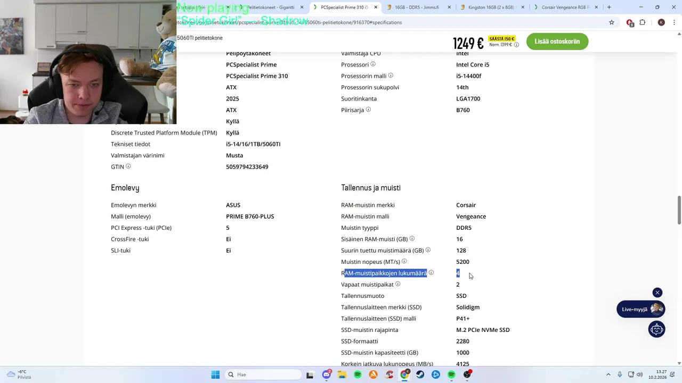
Task: Open a new browser tab
Action: point(609,7)
